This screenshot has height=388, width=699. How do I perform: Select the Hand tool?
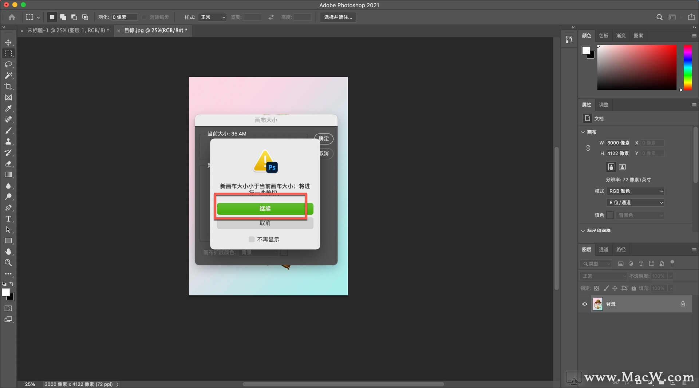8,252
